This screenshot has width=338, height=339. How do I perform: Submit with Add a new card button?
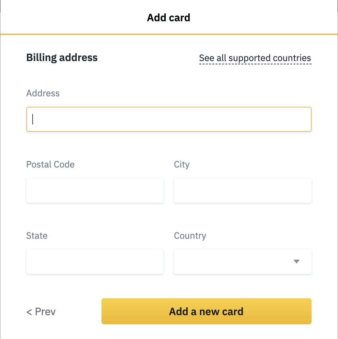(x=207, y=311)
